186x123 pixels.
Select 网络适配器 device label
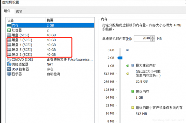coord(20,64)
